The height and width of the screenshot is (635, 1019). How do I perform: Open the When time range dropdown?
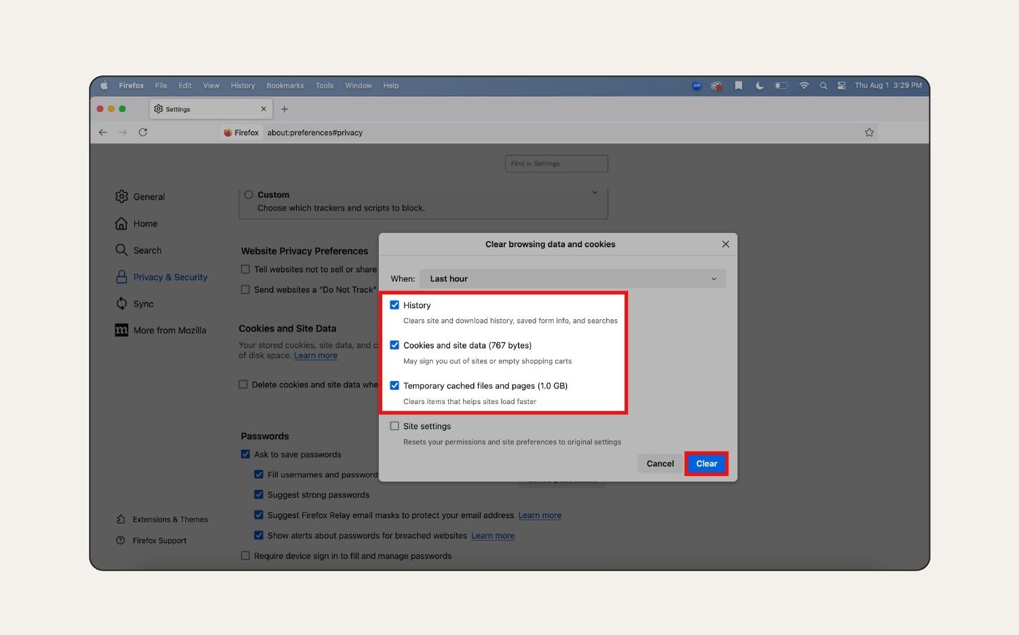coord(573,278)
